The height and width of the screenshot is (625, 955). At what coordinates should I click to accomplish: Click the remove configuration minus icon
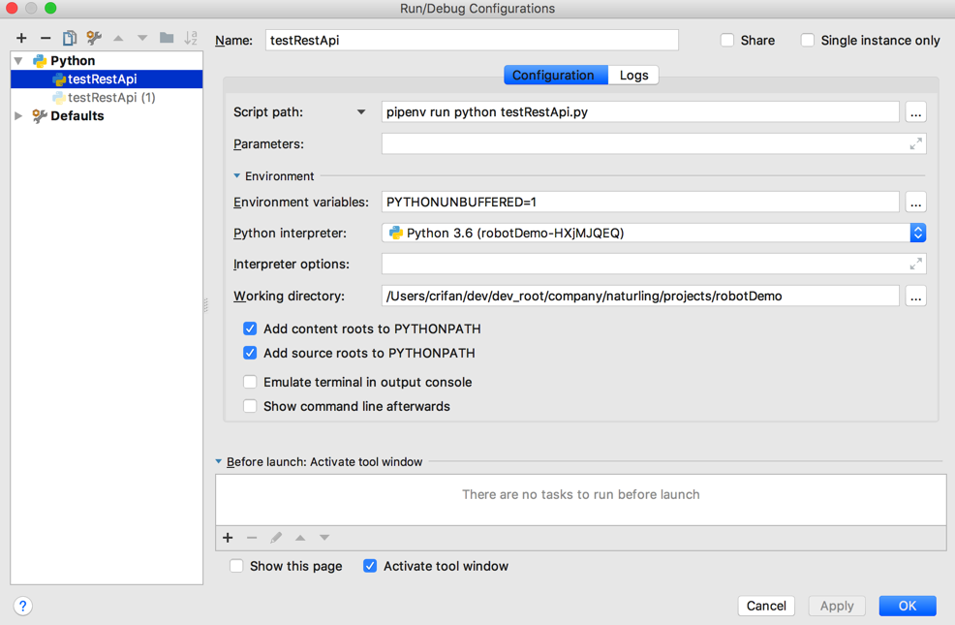(46, 39)
